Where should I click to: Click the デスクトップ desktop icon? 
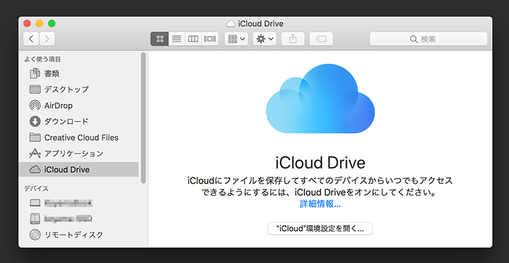35,89
